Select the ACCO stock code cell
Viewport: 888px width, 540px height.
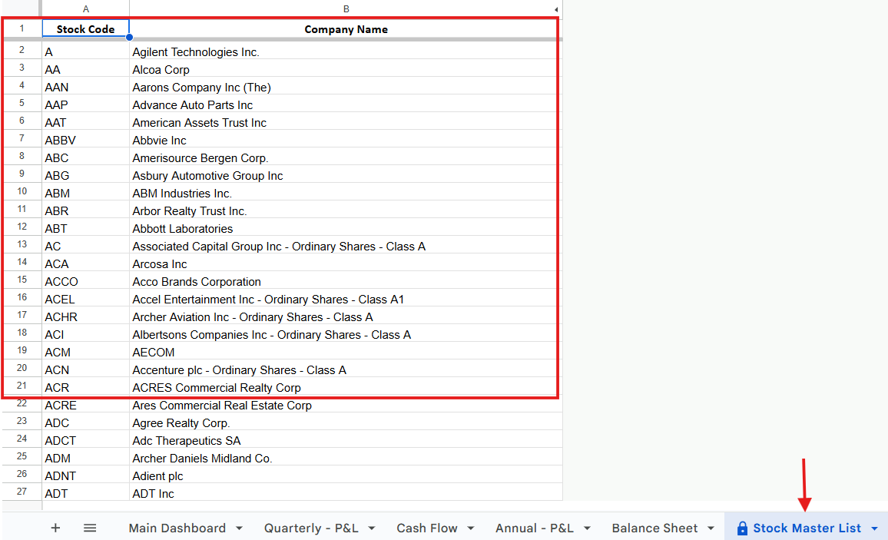(x=85, y=281)
